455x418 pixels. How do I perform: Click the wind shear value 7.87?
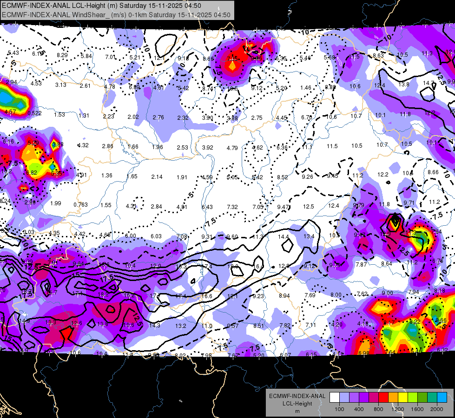361,264
